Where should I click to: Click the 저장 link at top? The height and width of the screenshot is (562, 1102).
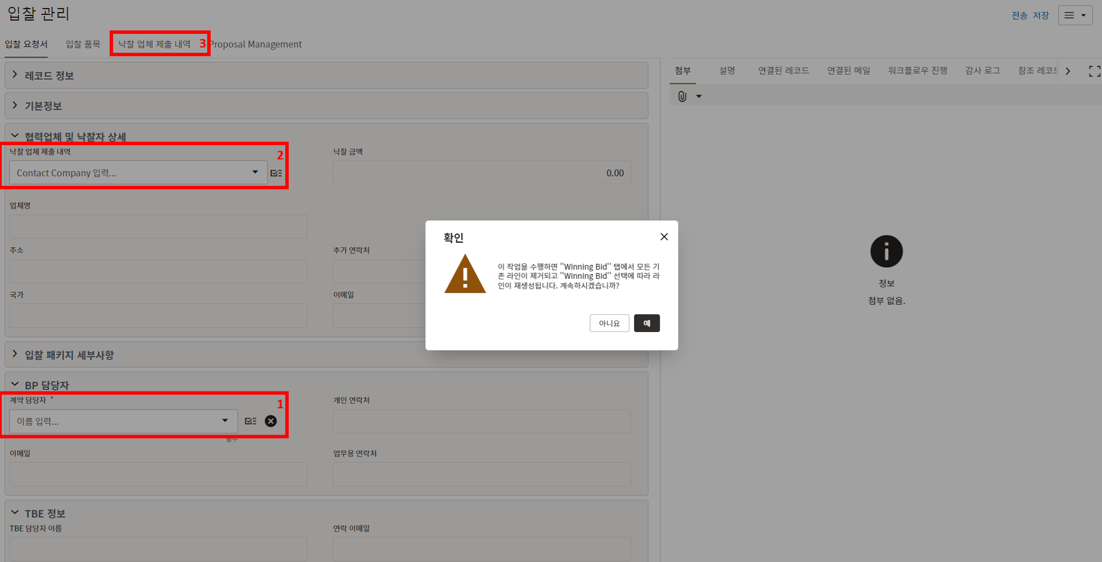tap(1041, 15)
